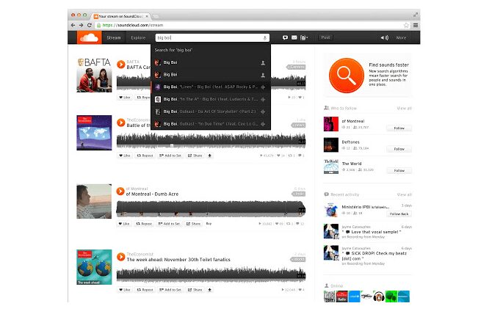
Task: Play the Economist 'Battle of' track
Action: point(121,123)
